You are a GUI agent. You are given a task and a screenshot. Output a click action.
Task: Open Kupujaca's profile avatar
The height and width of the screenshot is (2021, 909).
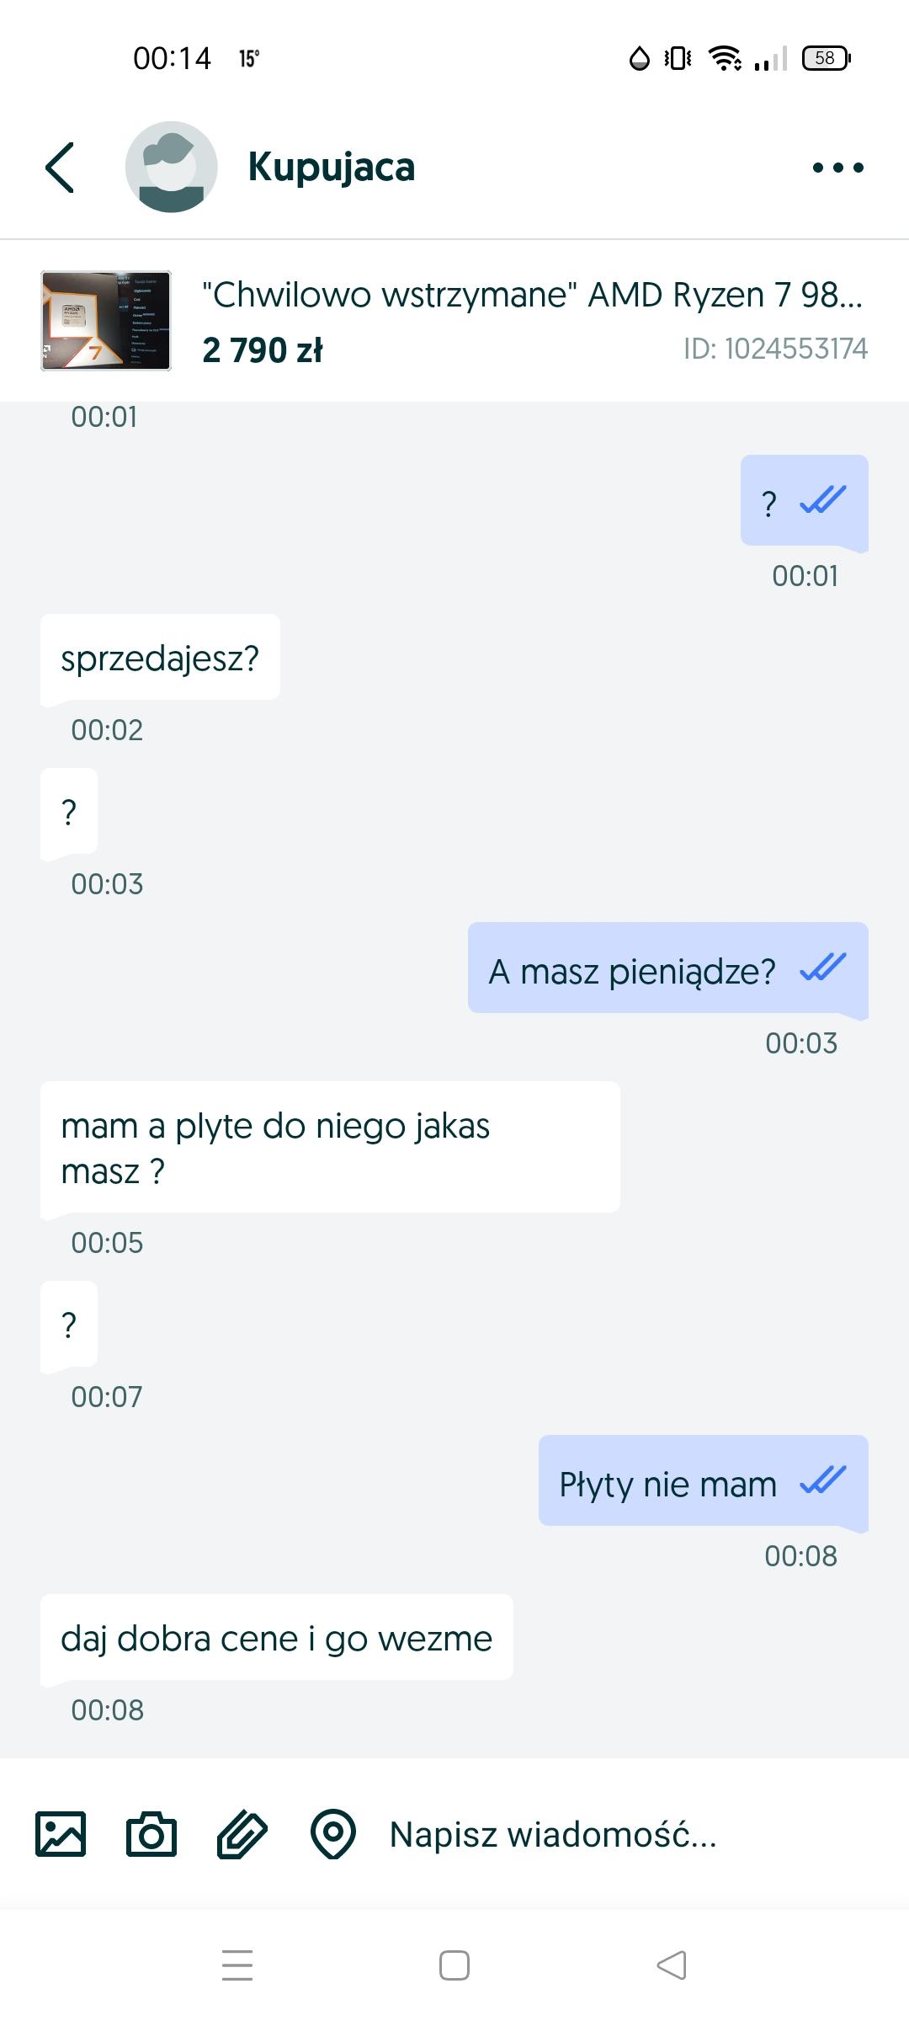[x=172, y=168]
